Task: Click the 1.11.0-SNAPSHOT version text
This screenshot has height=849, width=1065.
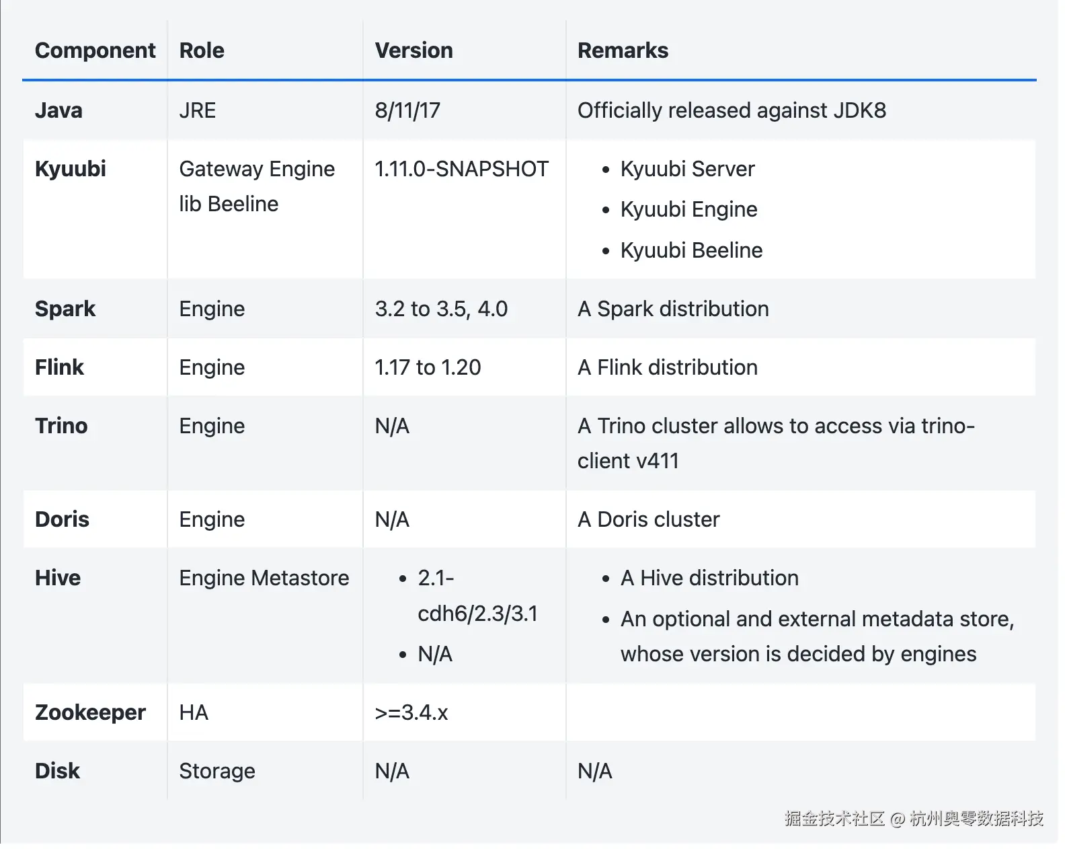Action: coord(461,169)
